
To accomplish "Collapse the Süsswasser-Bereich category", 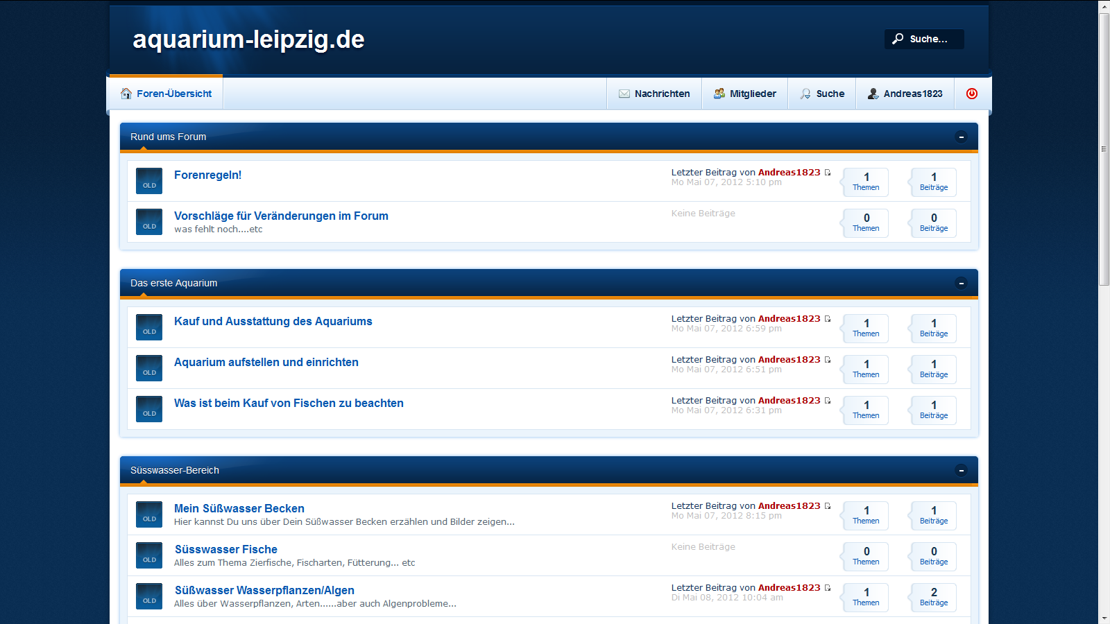I will [962, 471].
